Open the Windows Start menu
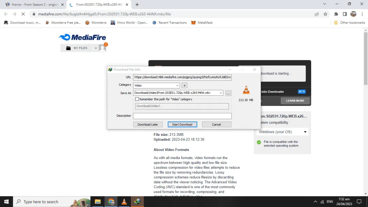The height and width of the screenshot is (207, 368). (6, 202)
